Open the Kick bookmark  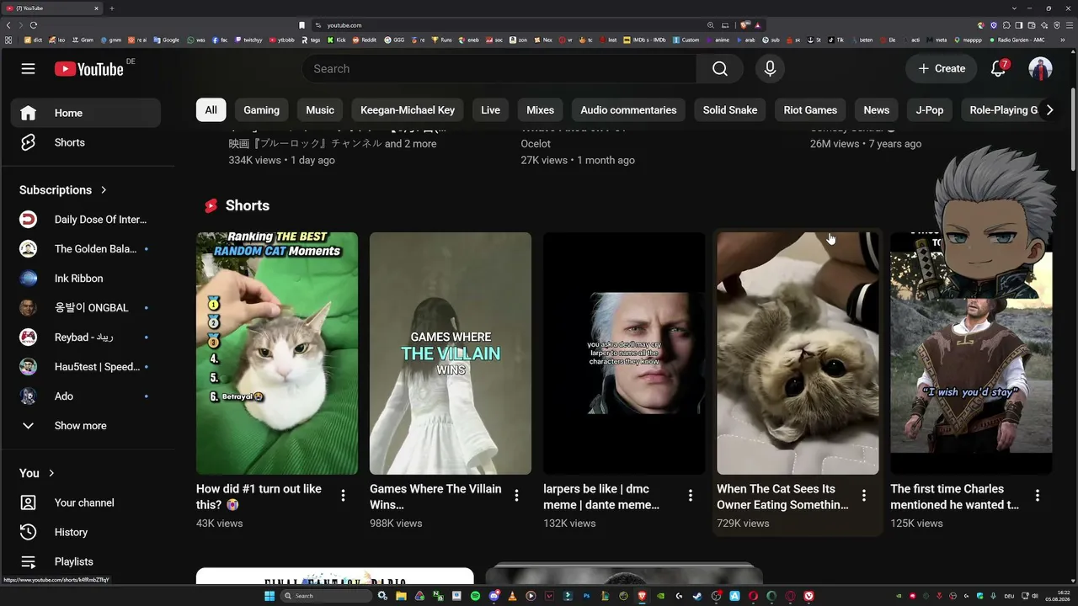coord(337,40)
